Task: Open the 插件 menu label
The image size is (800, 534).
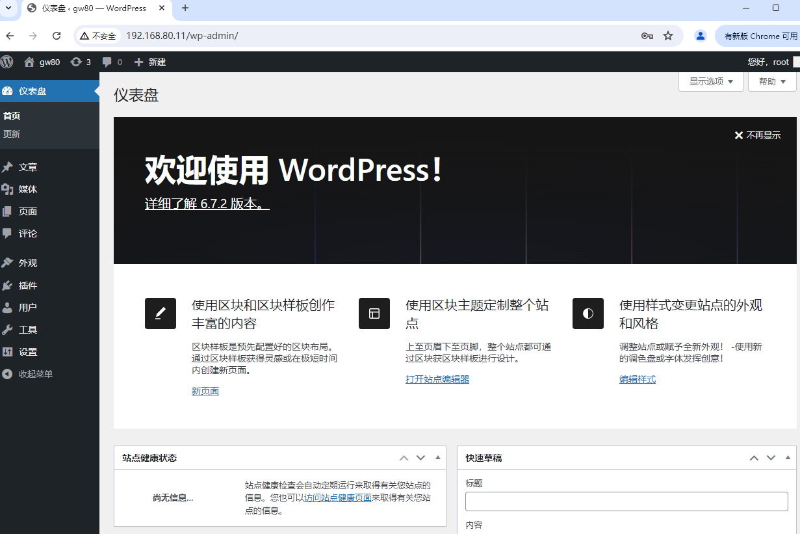Action: (x=28, y=285)
